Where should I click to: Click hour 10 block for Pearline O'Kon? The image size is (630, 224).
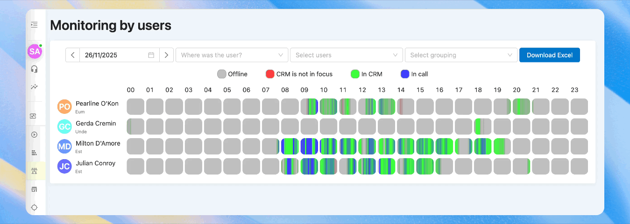click(x=328, y=107)
